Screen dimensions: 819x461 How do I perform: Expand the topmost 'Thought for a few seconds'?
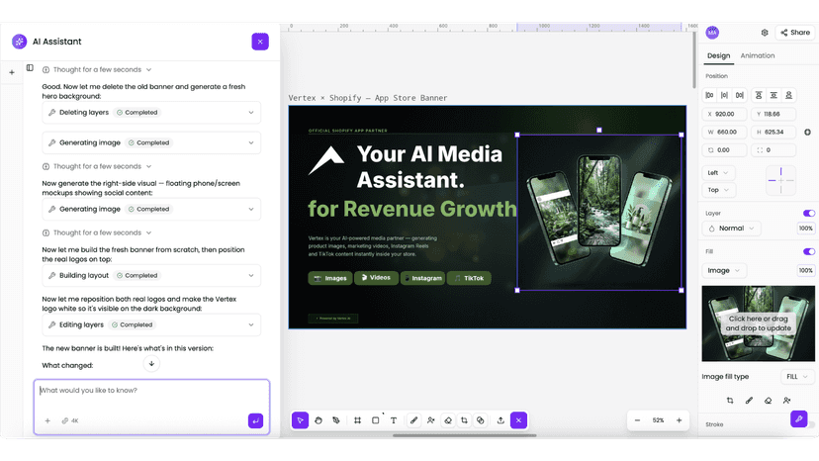pyautogui.click(x=97, y=69)
